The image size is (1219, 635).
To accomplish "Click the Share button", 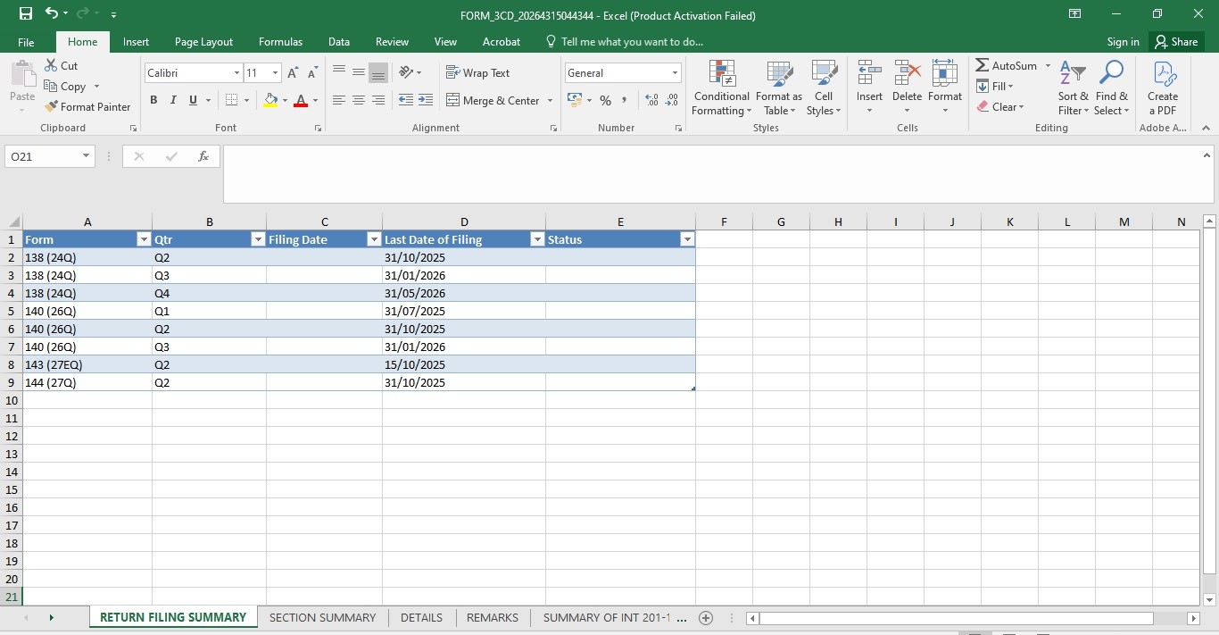I will point(1175,41).
